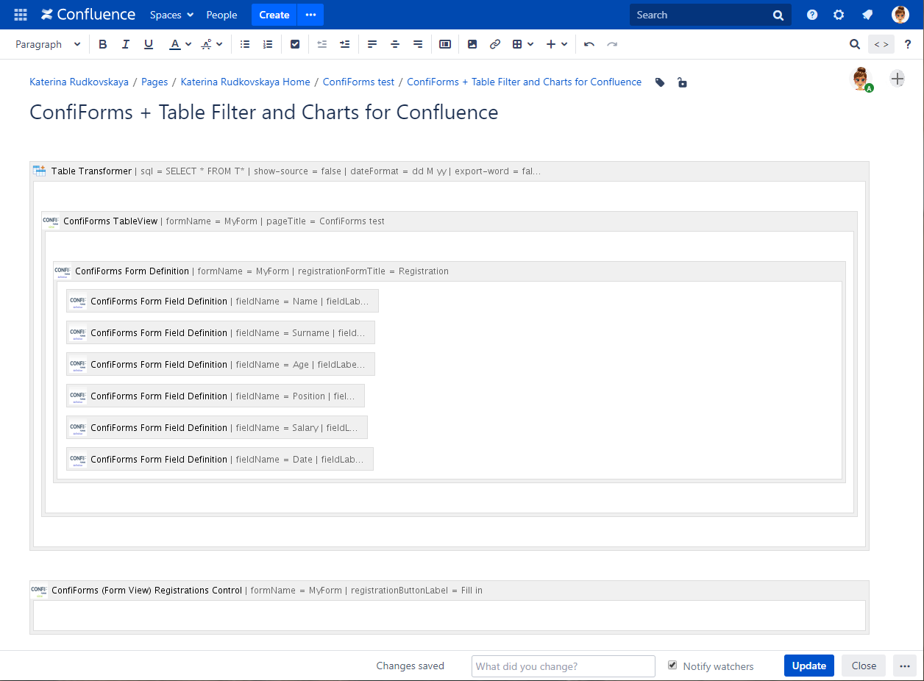The height and width of the screenshot is (681, 924).
Task: Click the What did you change field
Action: [563, 666]
